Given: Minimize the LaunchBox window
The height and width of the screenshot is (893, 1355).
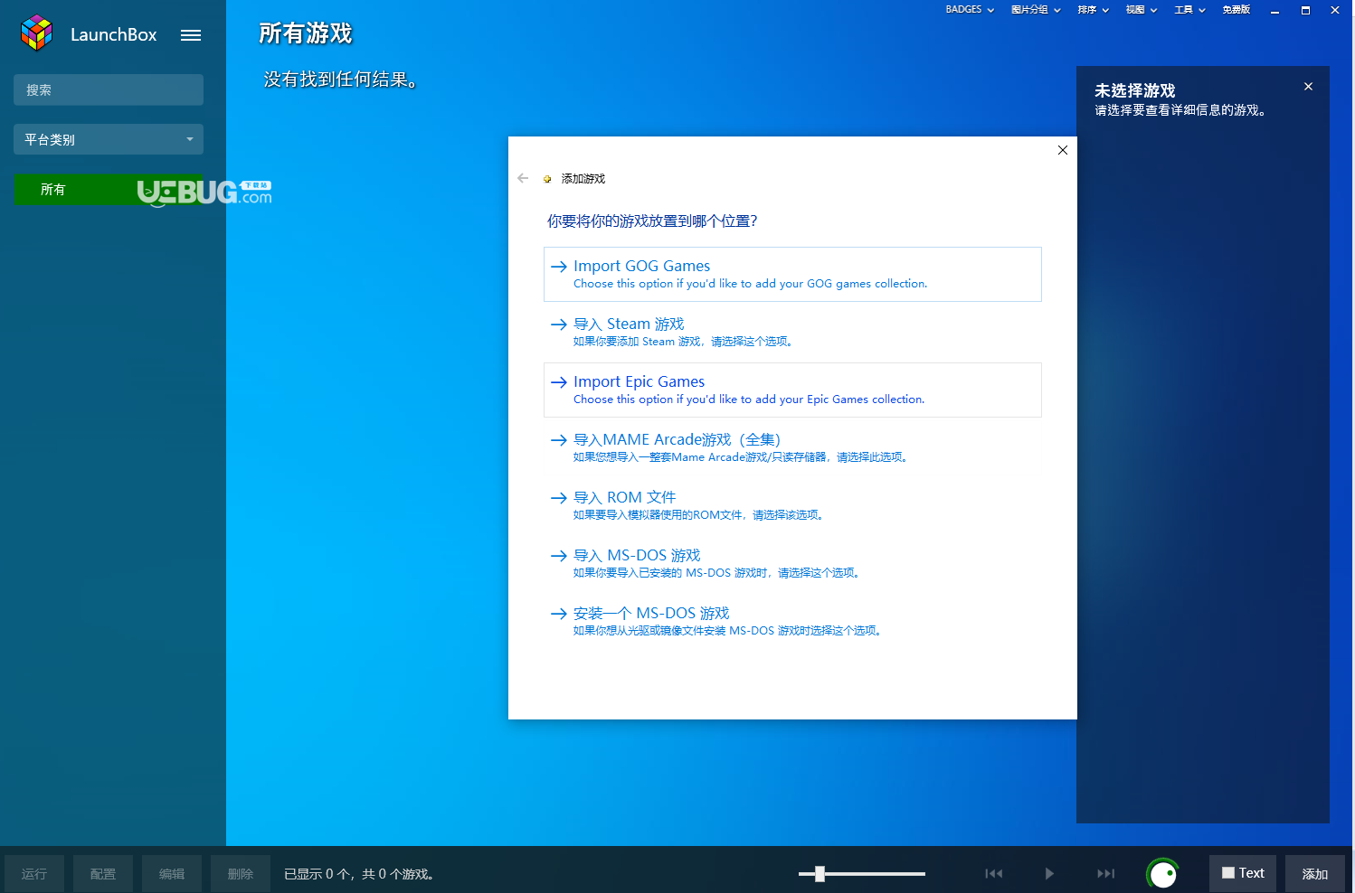Looking at the screenshot, I should click(x=1274, y=10).
